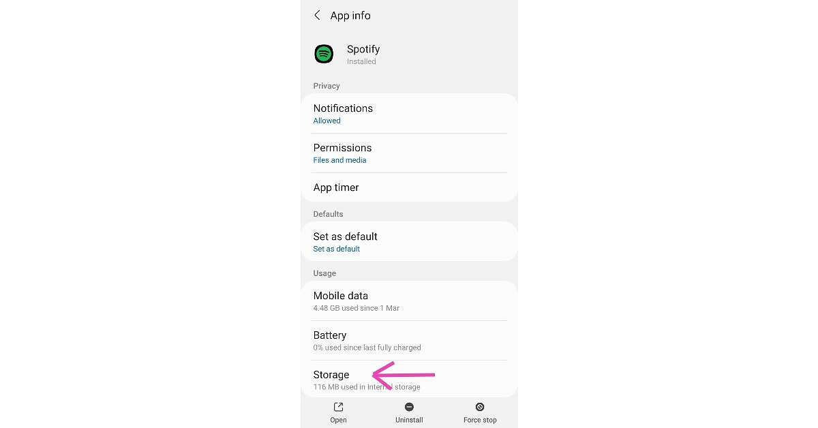The height and width of the screenshot is (428, 818).
Task: Click the Files and media permission link
Action: click(x=339, y=160)
